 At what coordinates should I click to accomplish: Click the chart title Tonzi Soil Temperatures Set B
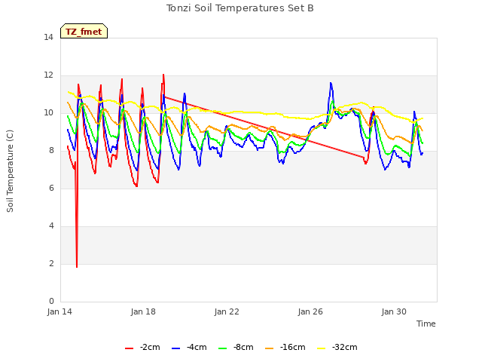(240, 8)
